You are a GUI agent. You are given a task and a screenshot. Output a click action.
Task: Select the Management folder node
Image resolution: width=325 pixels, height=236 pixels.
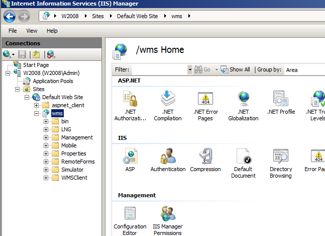[x=77, y=137]
